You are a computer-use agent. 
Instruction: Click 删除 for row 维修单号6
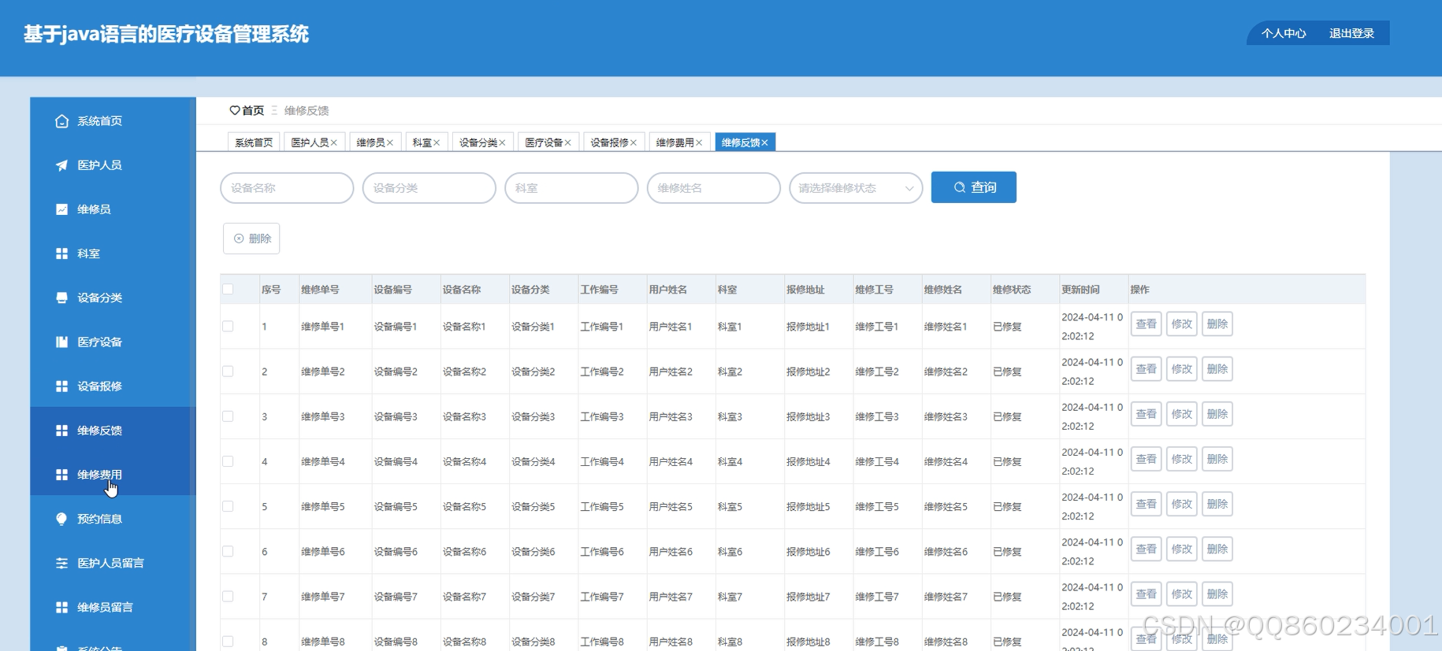(1217, 549)
